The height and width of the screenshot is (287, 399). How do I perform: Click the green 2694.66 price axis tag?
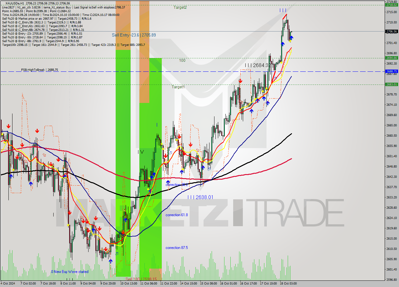click(x=392, y=58)
